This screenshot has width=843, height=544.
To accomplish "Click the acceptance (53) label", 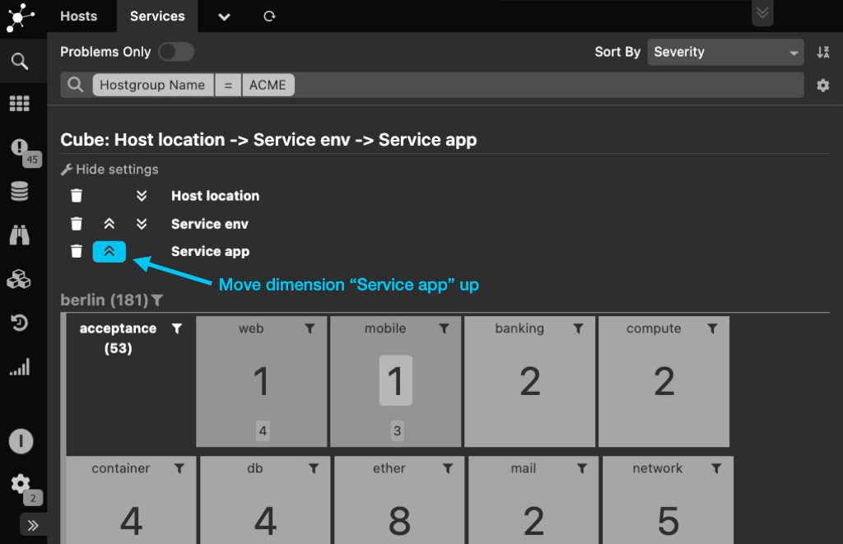I will tap(119, 338).
